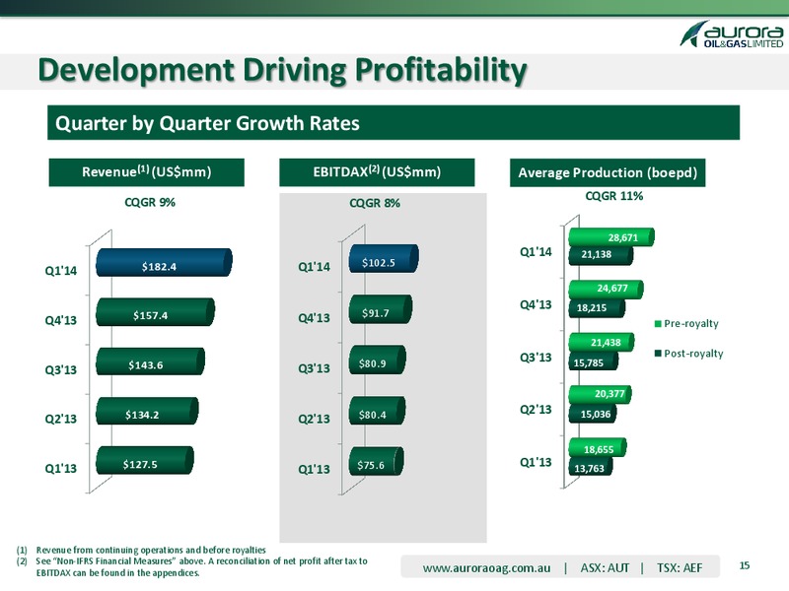
Task: Select the Q4'13 revenue bar $157.4
Action: pyautogui.click(x=156, y=311)
